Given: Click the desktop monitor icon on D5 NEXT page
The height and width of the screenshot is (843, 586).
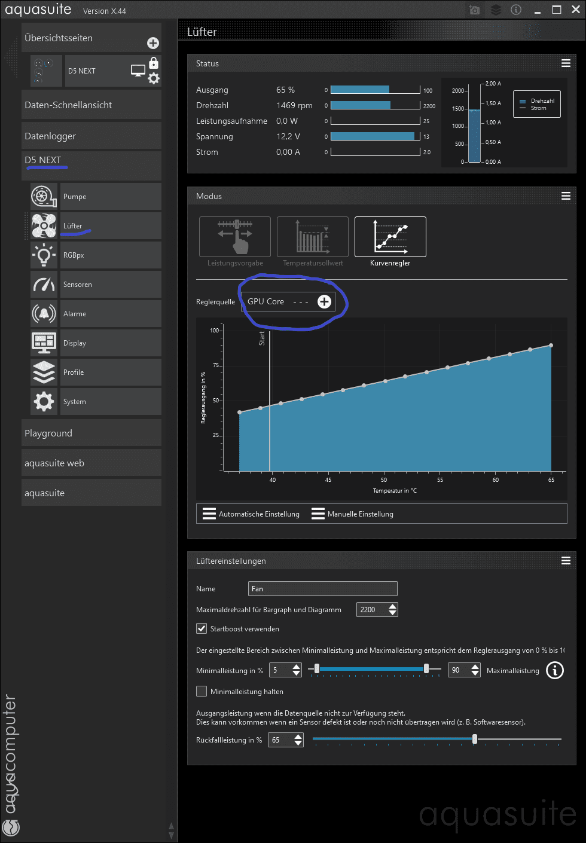Looking at the screenshot, I should [138, 71].
